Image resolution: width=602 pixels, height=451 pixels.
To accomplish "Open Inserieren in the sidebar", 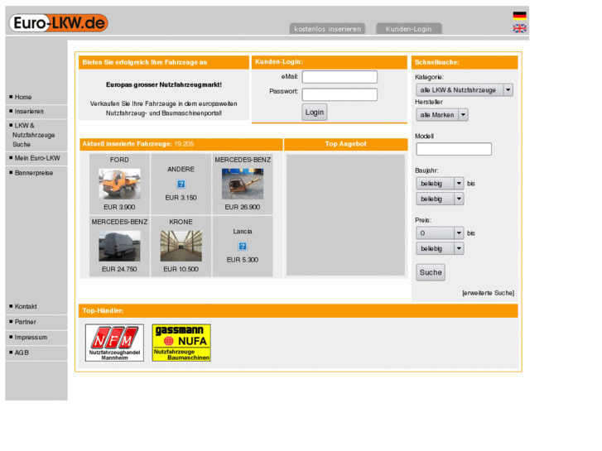I will click(29, 112).
